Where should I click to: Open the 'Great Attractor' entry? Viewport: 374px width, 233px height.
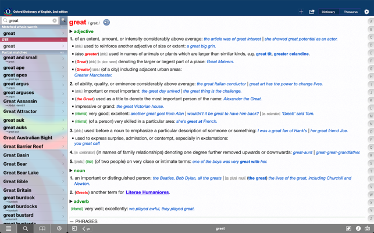[34, 111]
